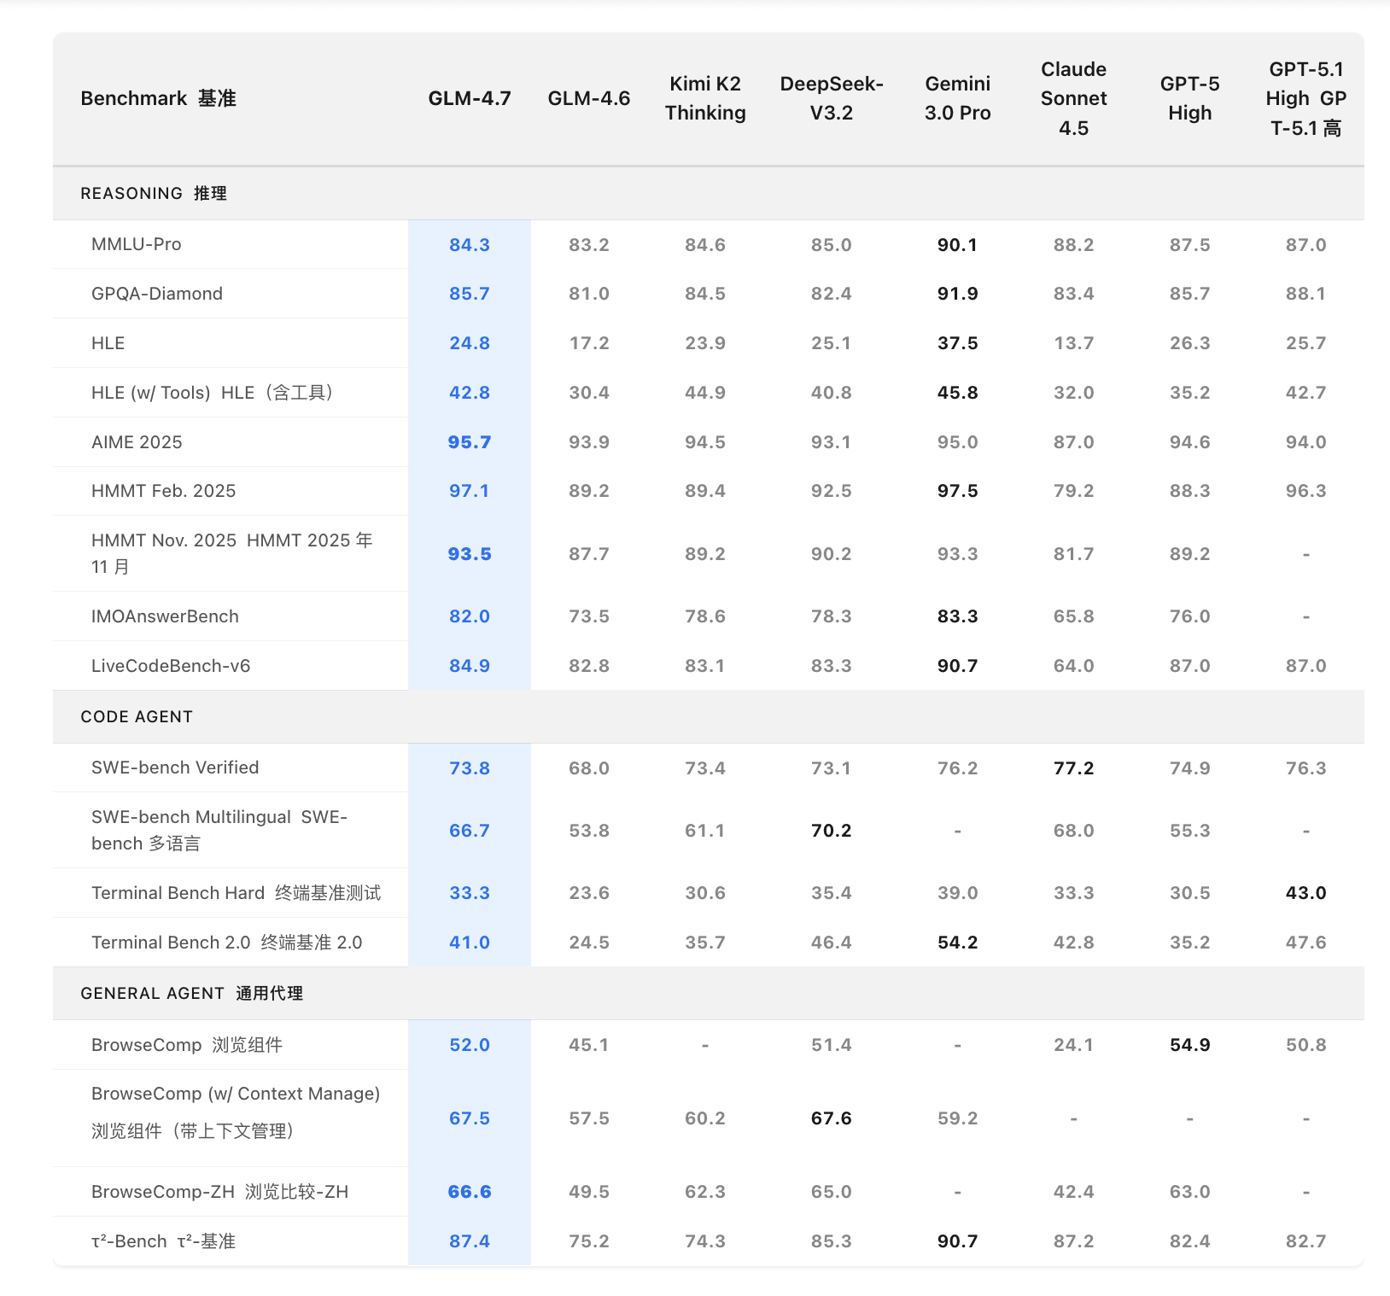
Task: Select GPT-5.1 High score 88.1 for GPQA-Diamond
Action: click(1306, 294)
